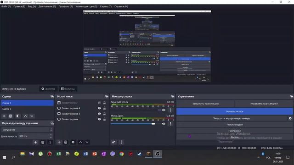
Task: Move the selected source up
Action: click(80, 142)
